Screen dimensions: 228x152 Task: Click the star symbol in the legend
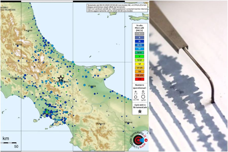[140, 111]
